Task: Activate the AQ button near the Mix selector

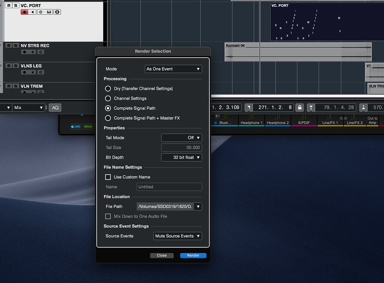Action: pos(55,107)
